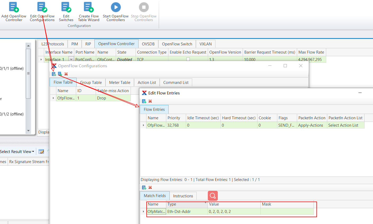Viewport: 373px width, 224px height.
Task: Click the Stop OpenFlow Controllers icon
Action: point(144,7)
